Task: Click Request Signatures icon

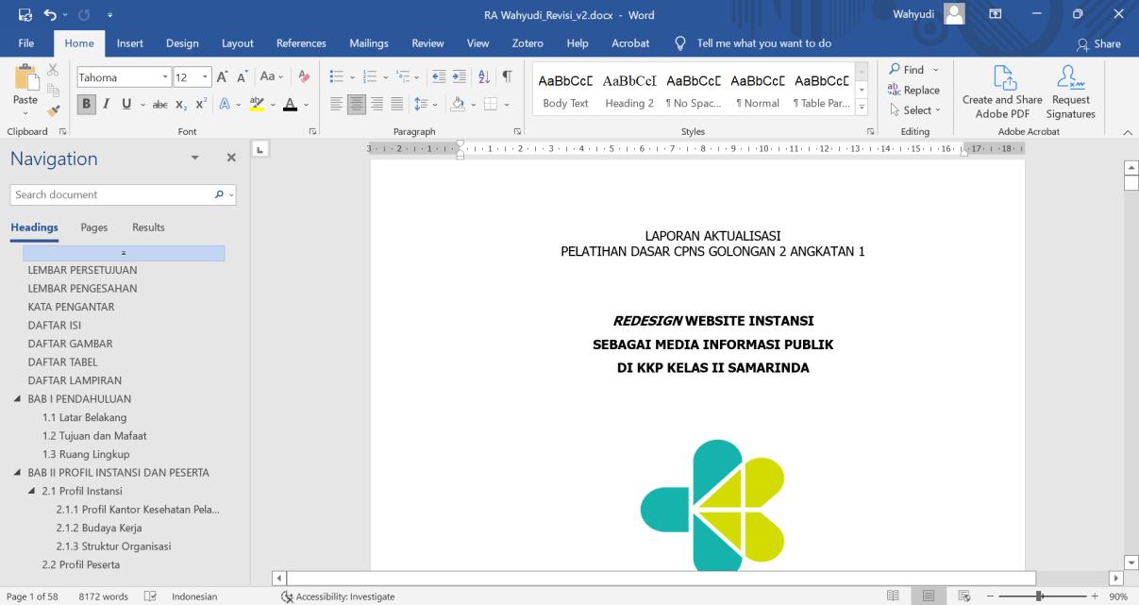Action: point(1070,92)
